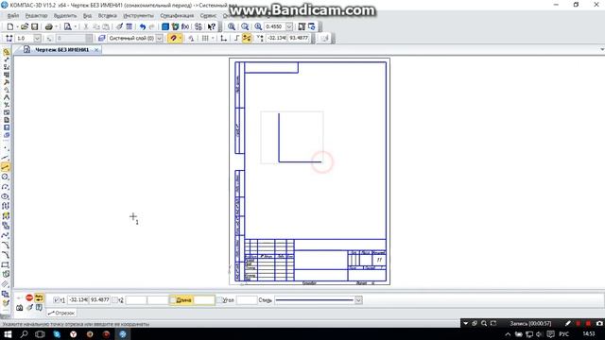
Task: Open the context help cursor-question icon
Action: (x=212, y=26)
